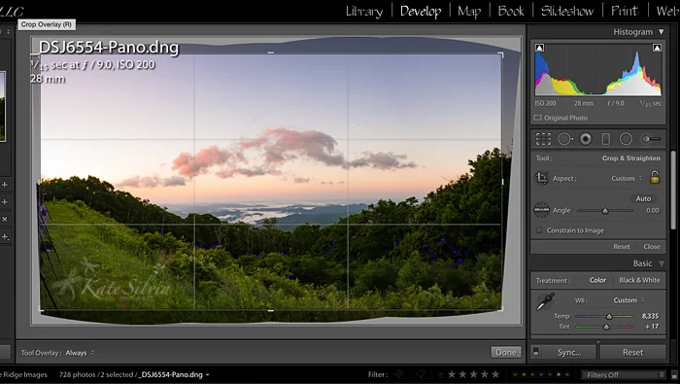Select the Crop Overlay tool icon
This screenshot has width=680, height=384.
(x=543, y=139)
